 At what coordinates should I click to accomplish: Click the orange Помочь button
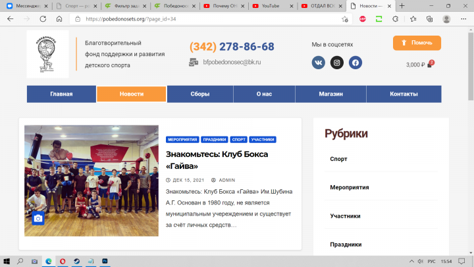pyautogui.click(x=417, y=43)
